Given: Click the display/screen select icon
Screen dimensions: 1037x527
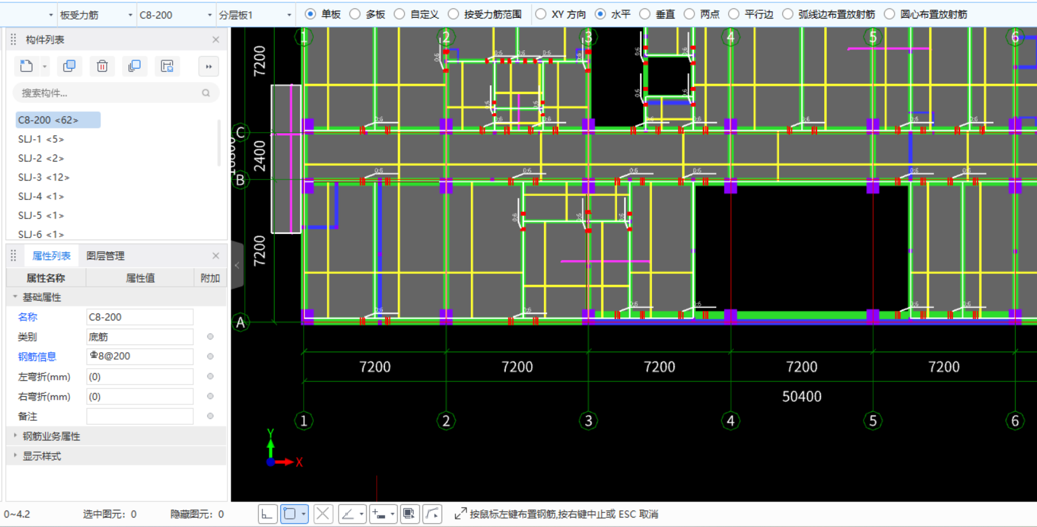Looking at the screenshot, I should 409,514.
